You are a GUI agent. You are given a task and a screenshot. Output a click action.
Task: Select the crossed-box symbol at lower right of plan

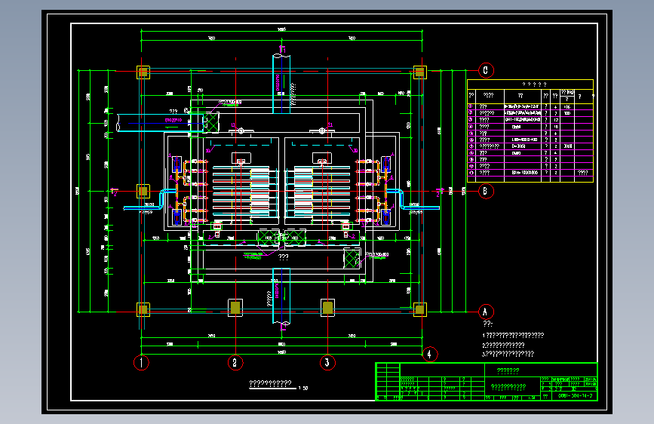tap(352, 258)
